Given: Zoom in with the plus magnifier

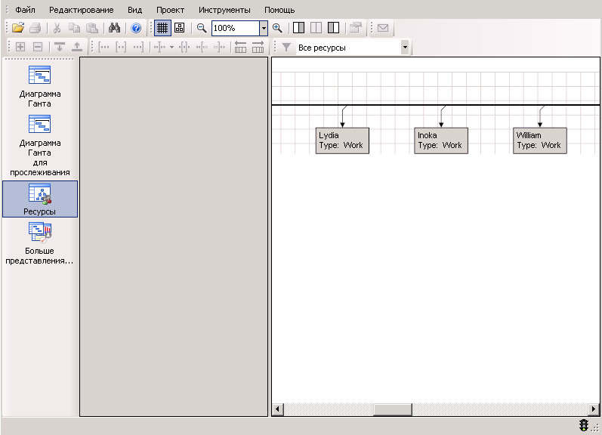Looking at the screenshot, I should click(x=277, y=28).
